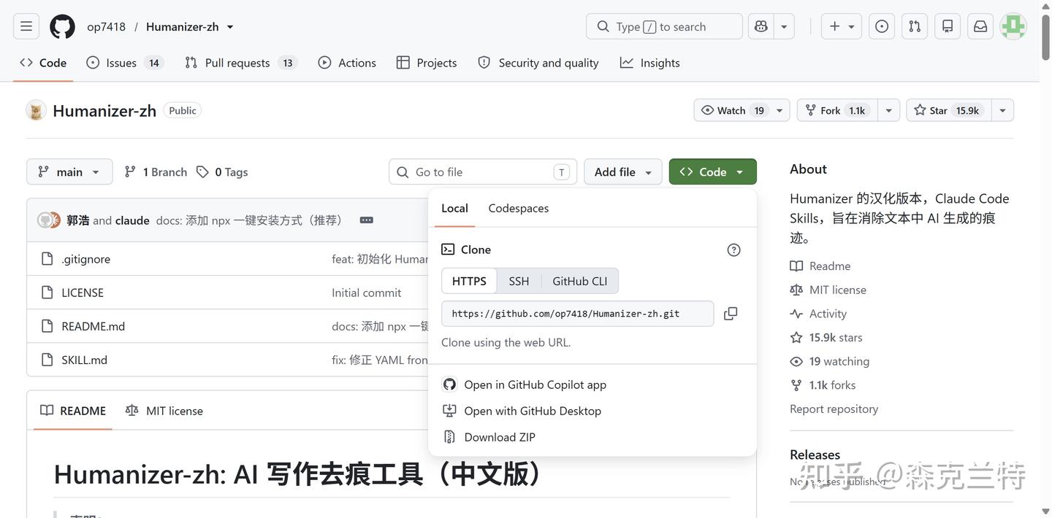This screenshot has height=518, width=1052.
Task: View 15.9k stars link
Action: 826,337
